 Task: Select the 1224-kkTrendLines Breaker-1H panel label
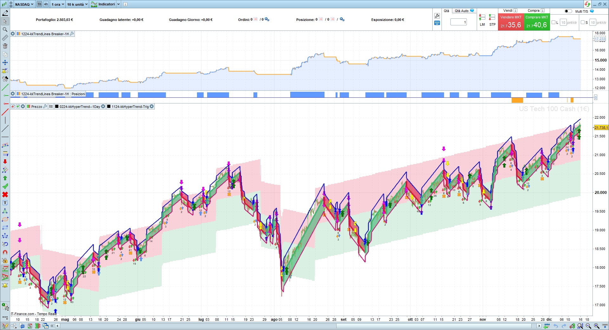(x=45, y=34)
